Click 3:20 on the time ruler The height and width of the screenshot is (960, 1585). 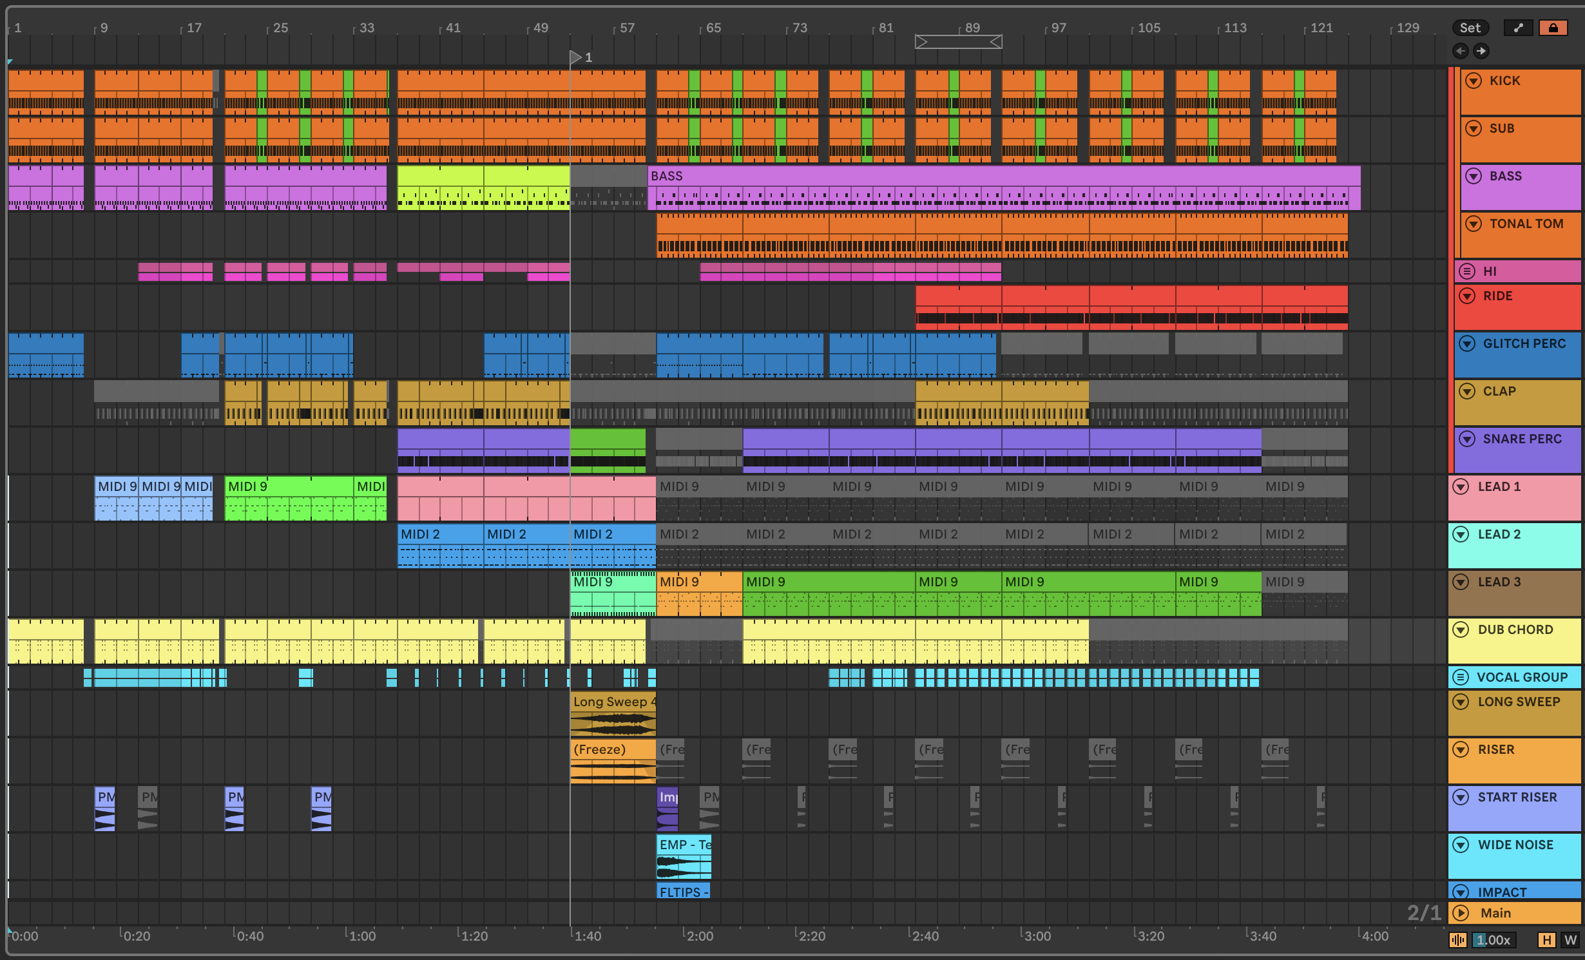tap(1151, 936)
